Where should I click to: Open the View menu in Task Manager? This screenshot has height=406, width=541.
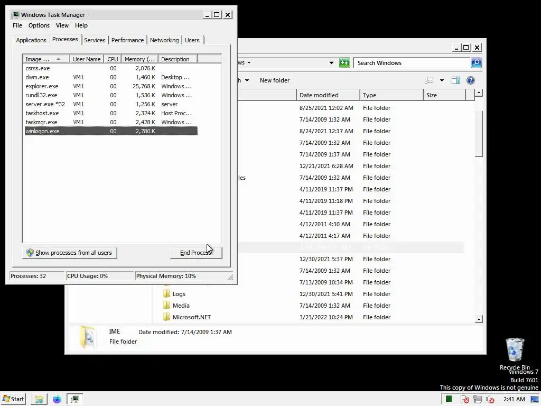[62, 25]
